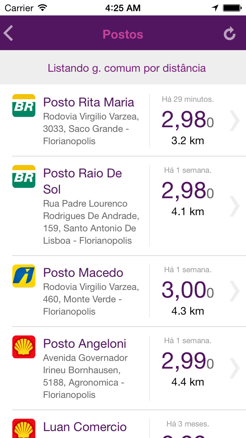Open the Posto Raio De Sol station
The image size is (246, 438).
(x=83, y=181)
